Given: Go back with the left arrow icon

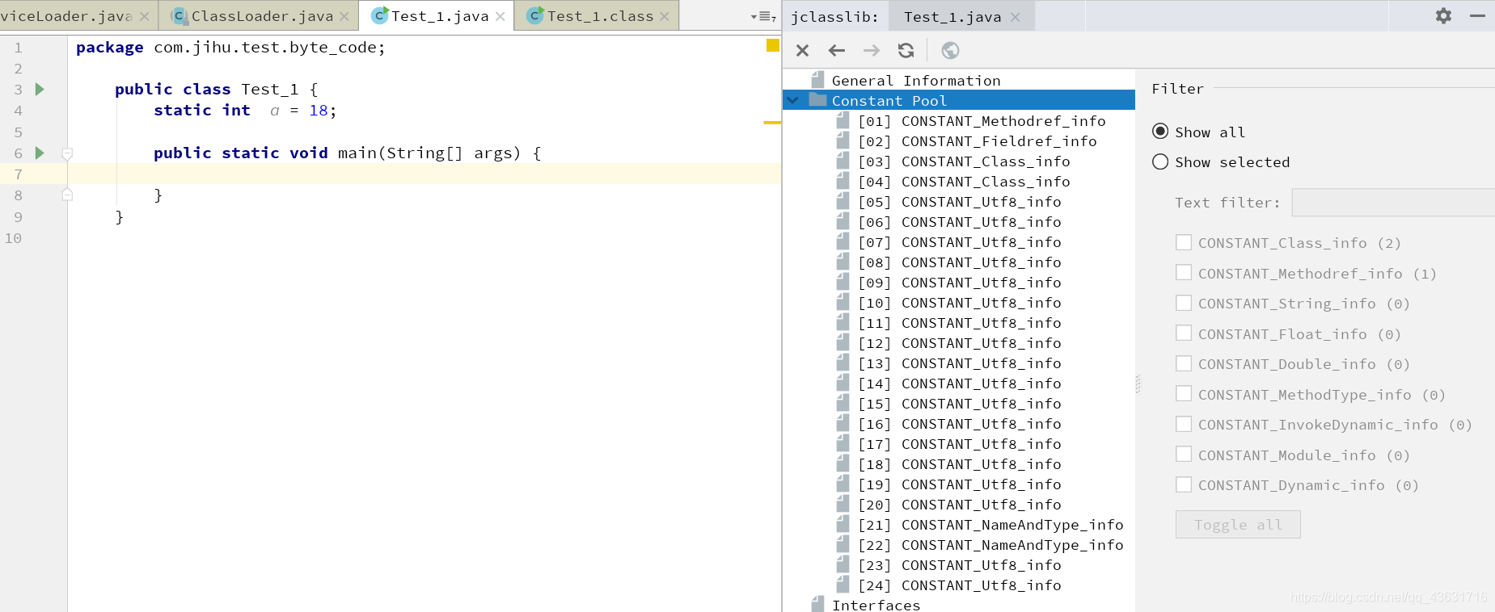Looking at the screenshot, I should click(837, 51).
